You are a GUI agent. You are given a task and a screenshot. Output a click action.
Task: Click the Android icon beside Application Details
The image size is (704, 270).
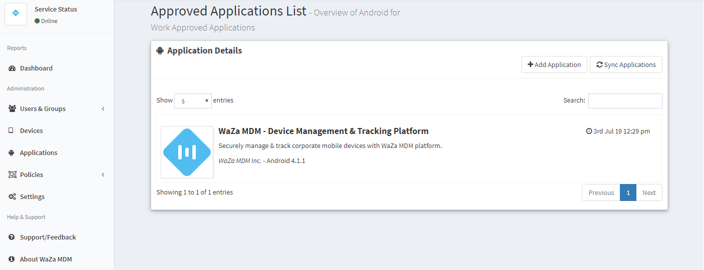[x=160, y=50]
